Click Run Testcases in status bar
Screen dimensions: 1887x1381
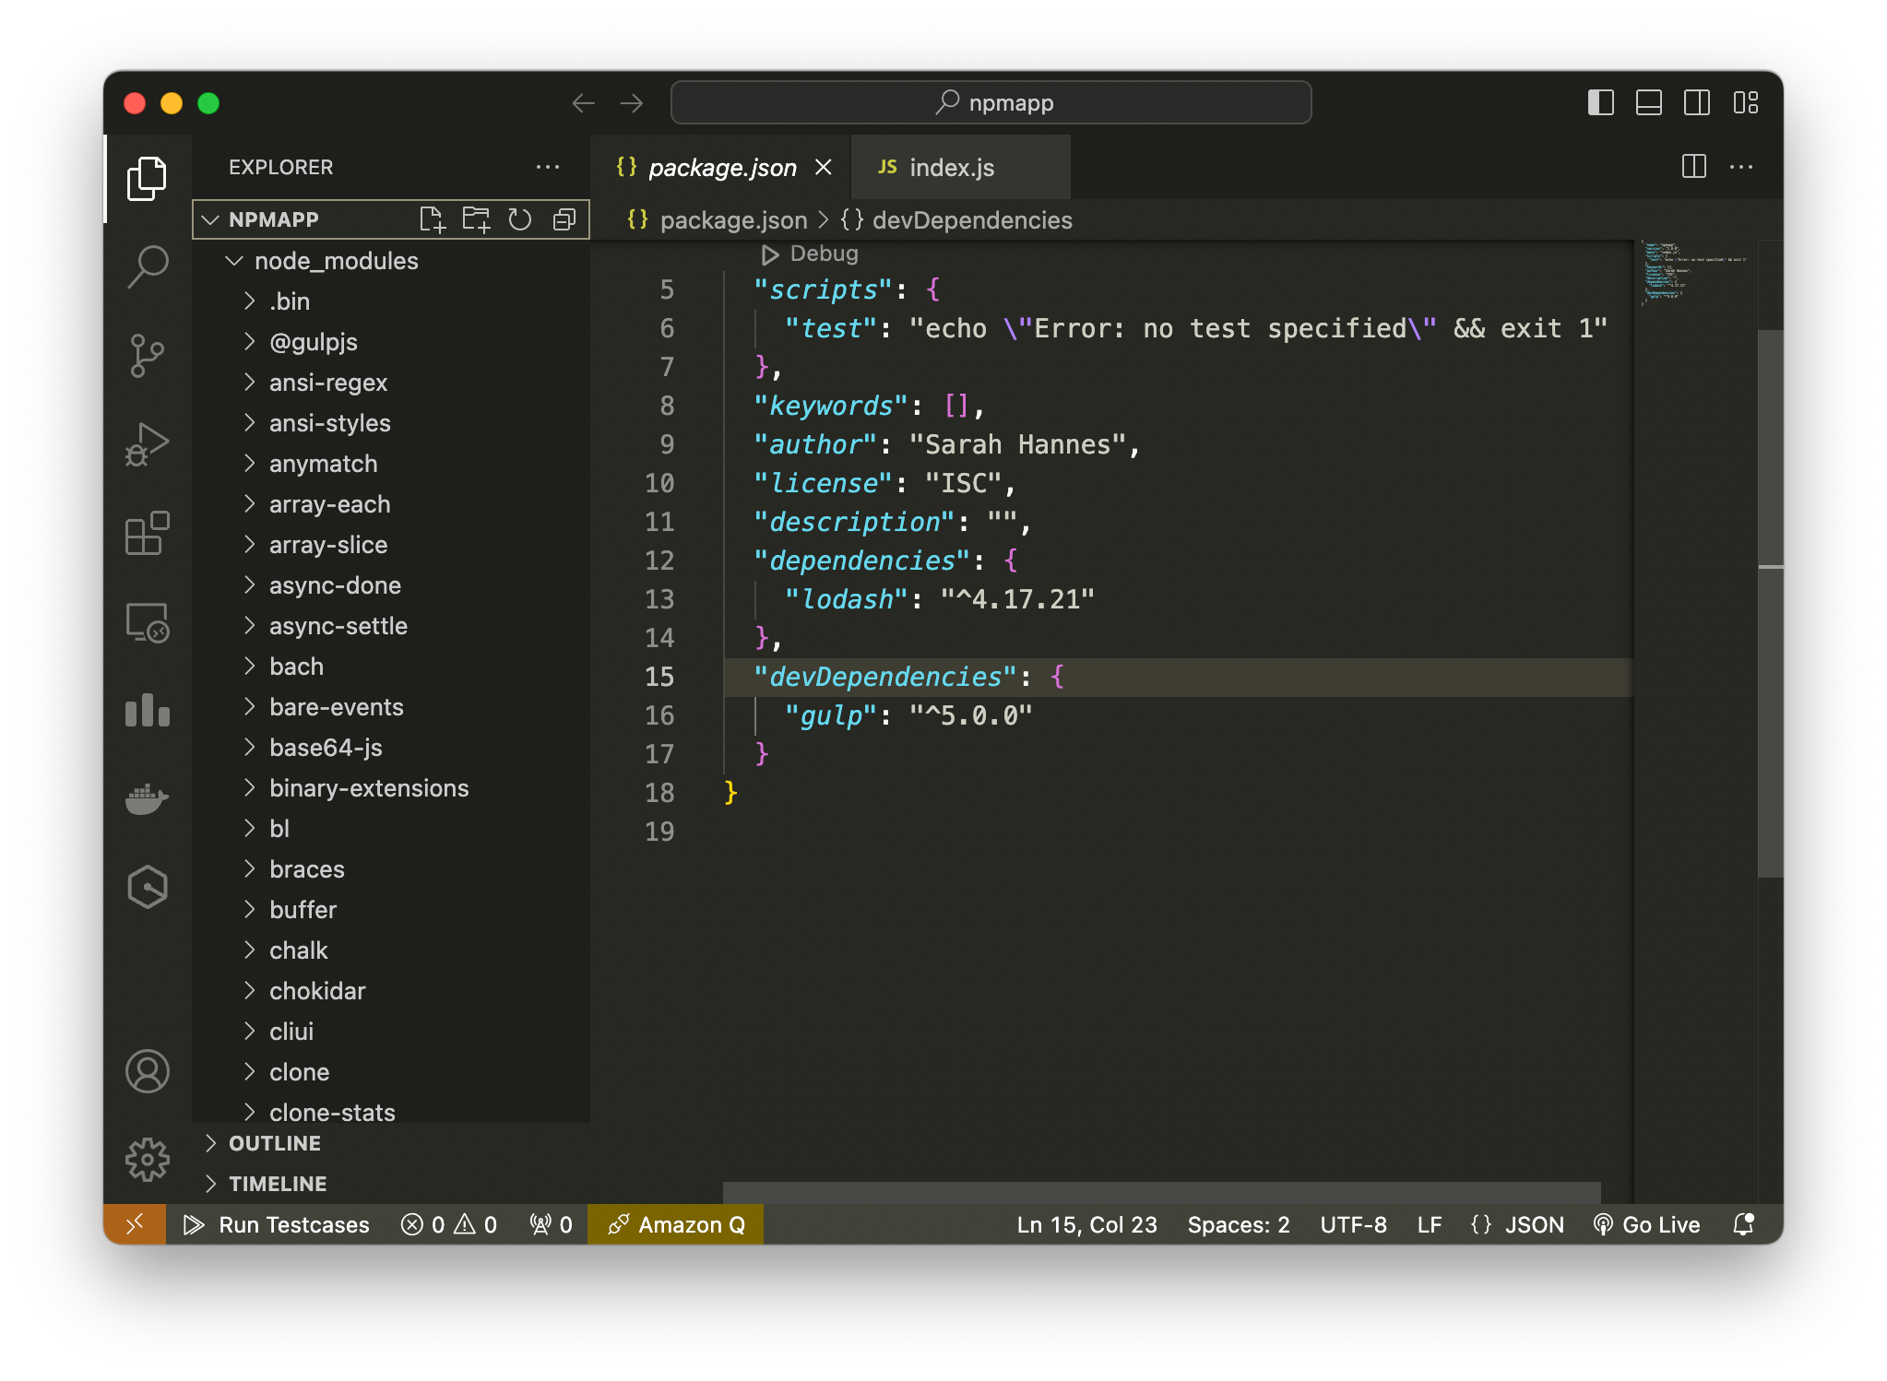tap(278, 1224)
